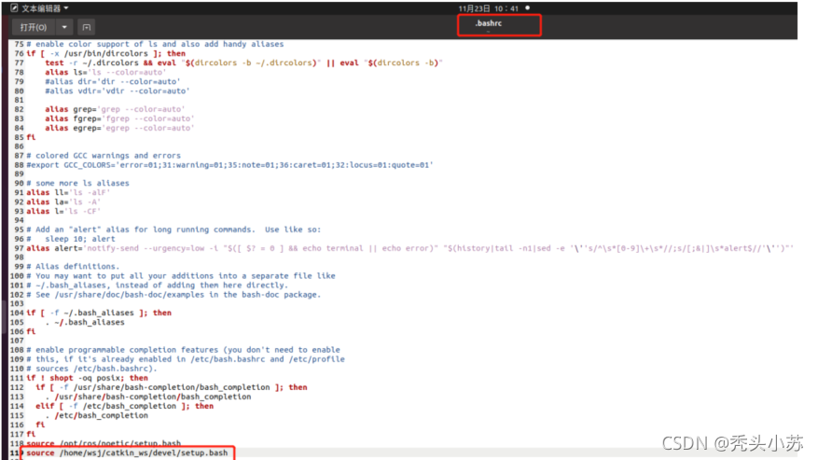Click the text editor icon in top bar

click(14, 8)
